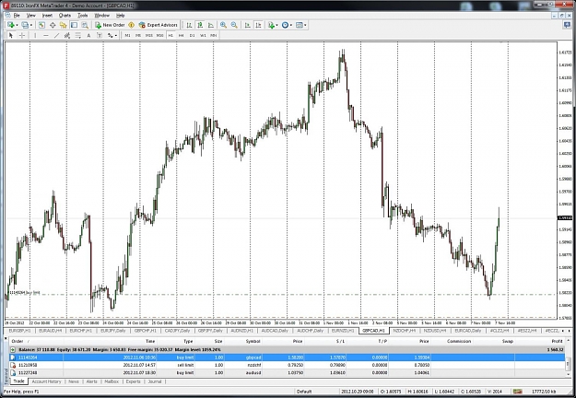Toggle Auto Scroll chart icon
This screenshot has width=576, height=398.
click(248, 25)
